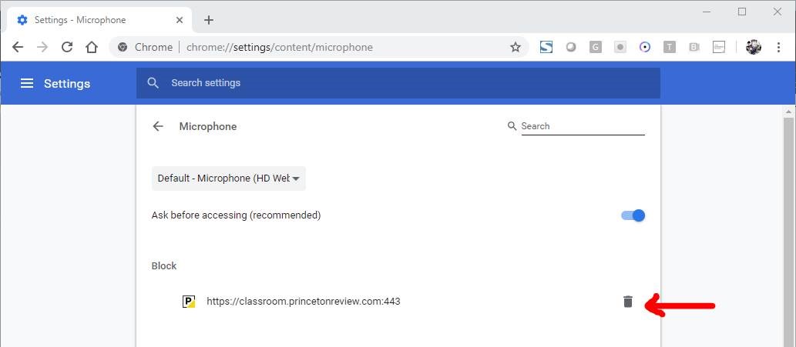Open the purple circle extension icon
This screenshot has height=347, width=796.
point(645,47)
